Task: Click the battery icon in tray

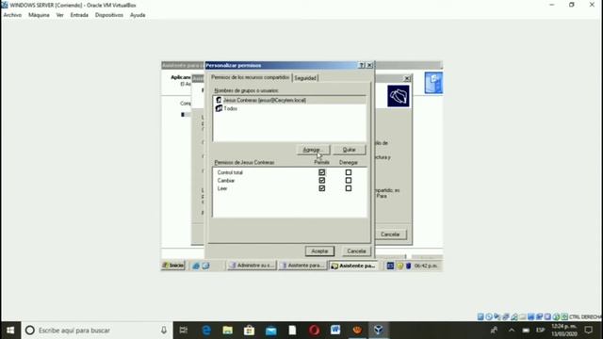Action: (x=526, y=331)
